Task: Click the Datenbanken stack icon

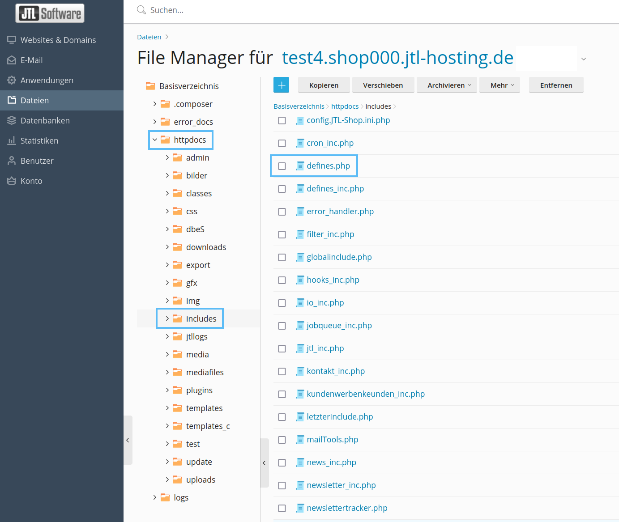Action: click(x=12, y=120)
